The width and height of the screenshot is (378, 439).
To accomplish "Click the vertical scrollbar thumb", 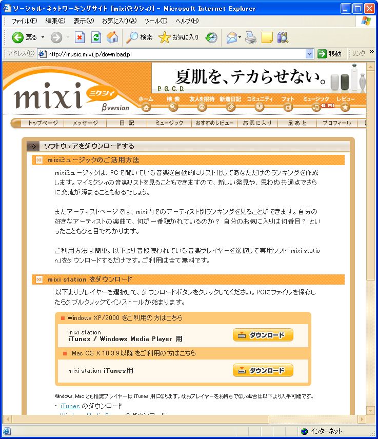I will (370, 175).
